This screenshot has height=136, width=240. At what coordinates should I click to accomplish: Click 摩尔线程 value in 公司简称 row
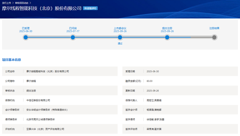click(x=31, y=81)
